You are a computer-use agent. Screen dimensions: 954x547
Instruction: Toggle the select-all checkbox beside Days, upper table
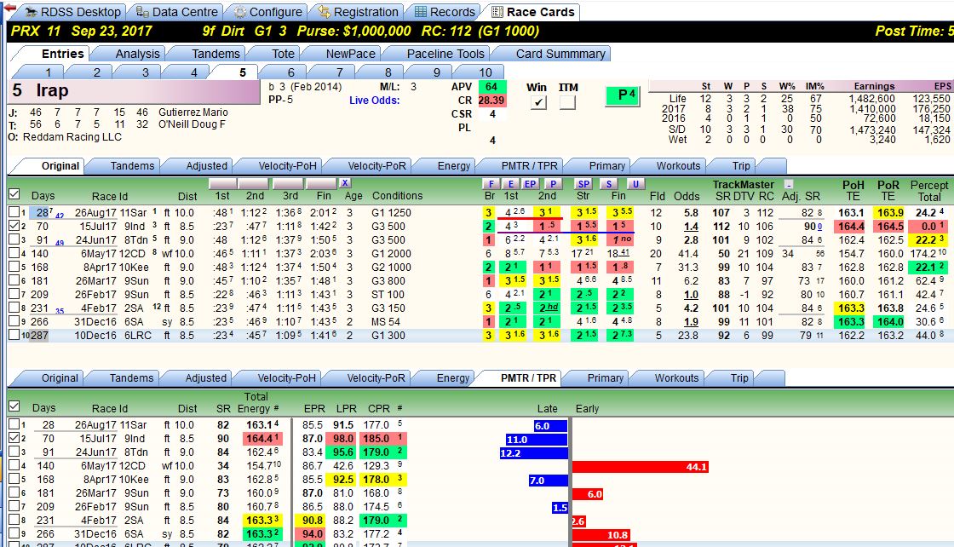pos(14,194)
